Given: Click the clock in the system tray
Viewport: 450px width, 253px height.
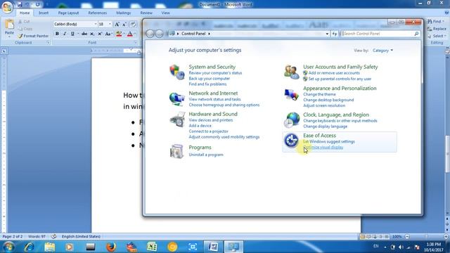Looking at the screenshot, I should (x=433, y=247).
